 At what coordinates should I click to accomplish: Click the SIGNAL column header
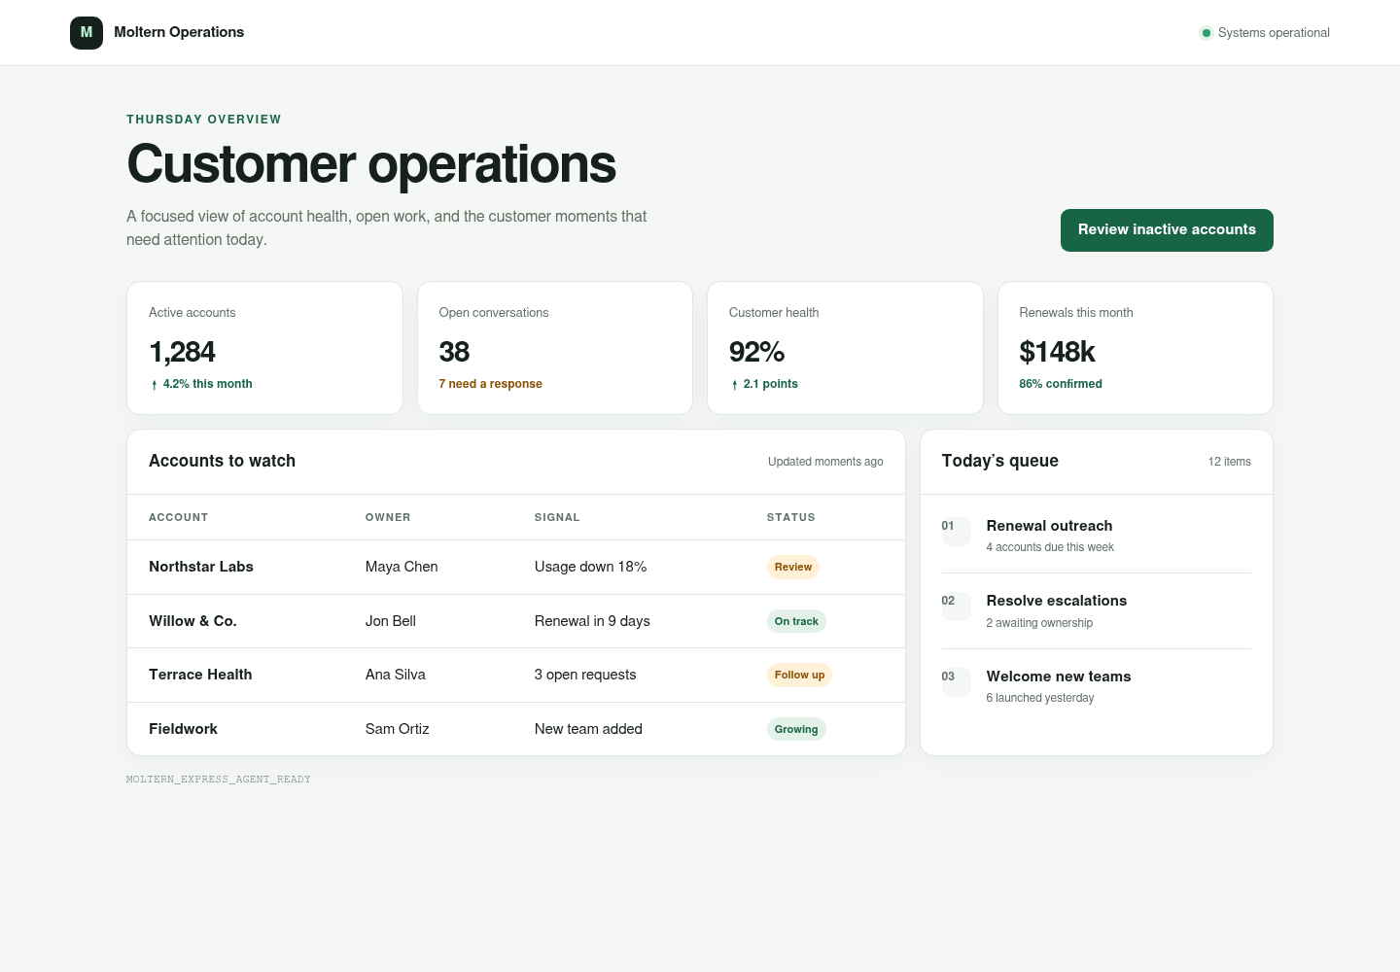tap(557, 517)
